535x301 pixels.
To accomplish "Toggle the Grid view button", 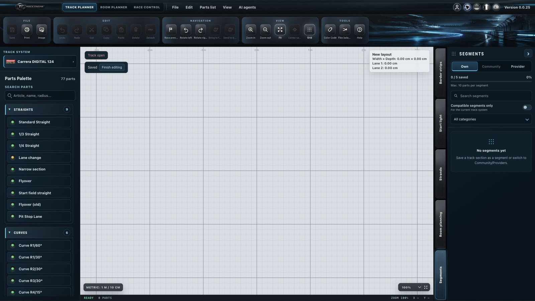I will [310, 30].
